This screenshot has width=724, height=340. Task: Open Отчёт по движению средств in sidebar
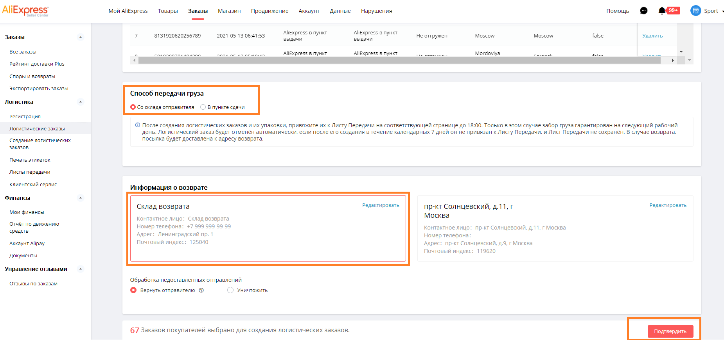pos(34,228)
